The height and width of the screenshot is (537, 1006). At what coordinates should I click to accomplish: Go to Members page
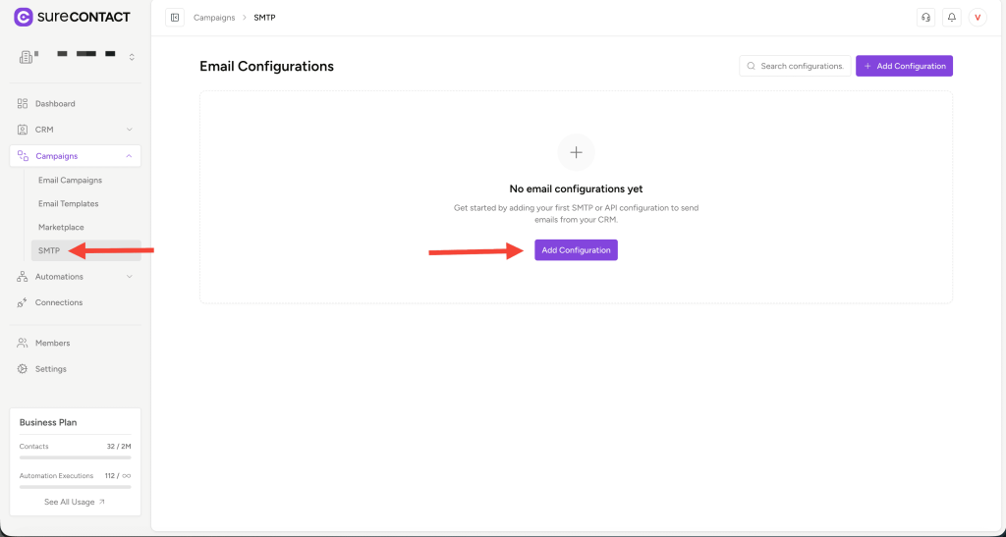click(52, 344)
